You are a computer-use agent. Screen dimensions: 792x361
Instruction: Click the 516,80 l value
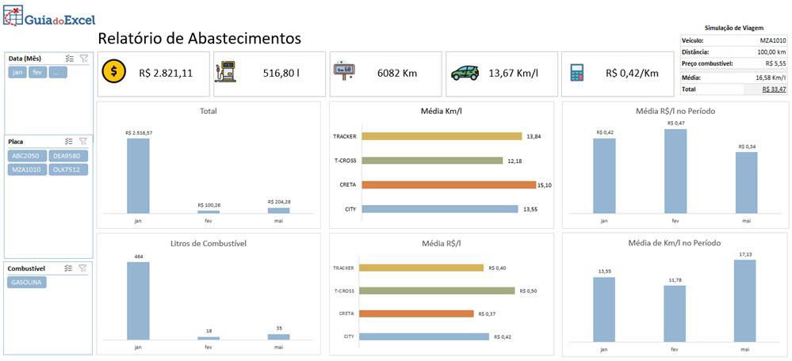281,73
